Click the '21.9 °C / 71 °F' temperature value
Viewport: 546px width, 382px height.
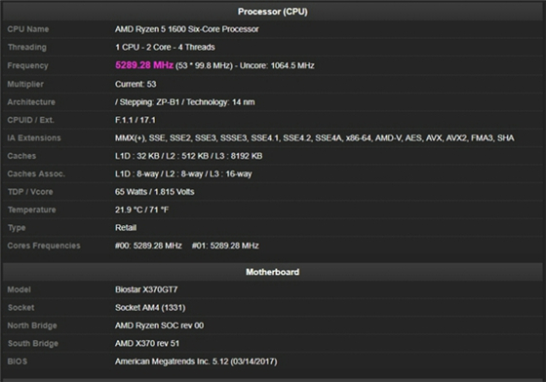coord(141,210)
